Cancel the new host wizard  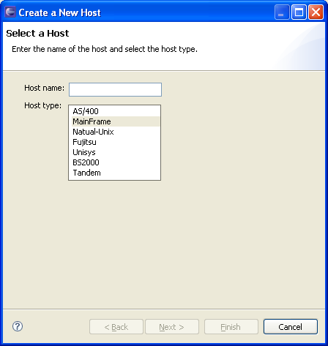[x=291, y=327]
